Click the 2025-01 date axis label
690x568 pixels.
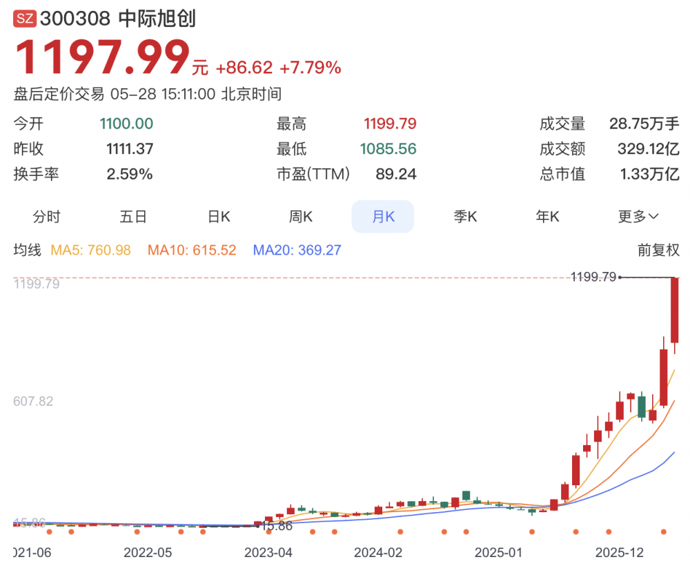[x=499, y=553]
